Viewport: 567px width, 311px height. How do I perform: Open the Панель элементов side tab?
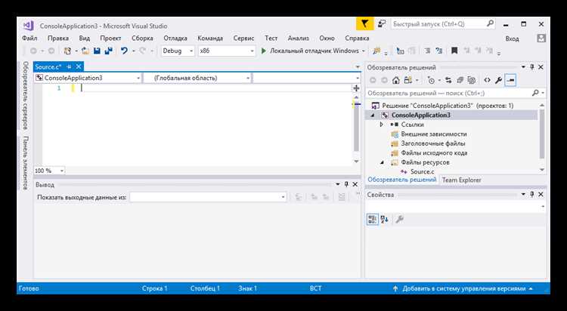25,162
